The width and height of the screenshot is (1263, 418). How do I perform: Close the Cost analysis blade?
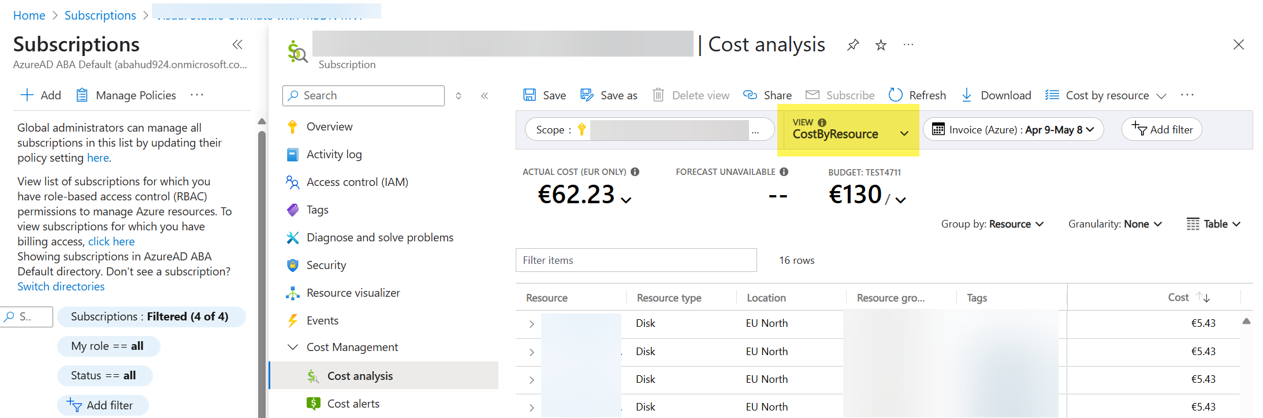click(x=1238, y=44)
